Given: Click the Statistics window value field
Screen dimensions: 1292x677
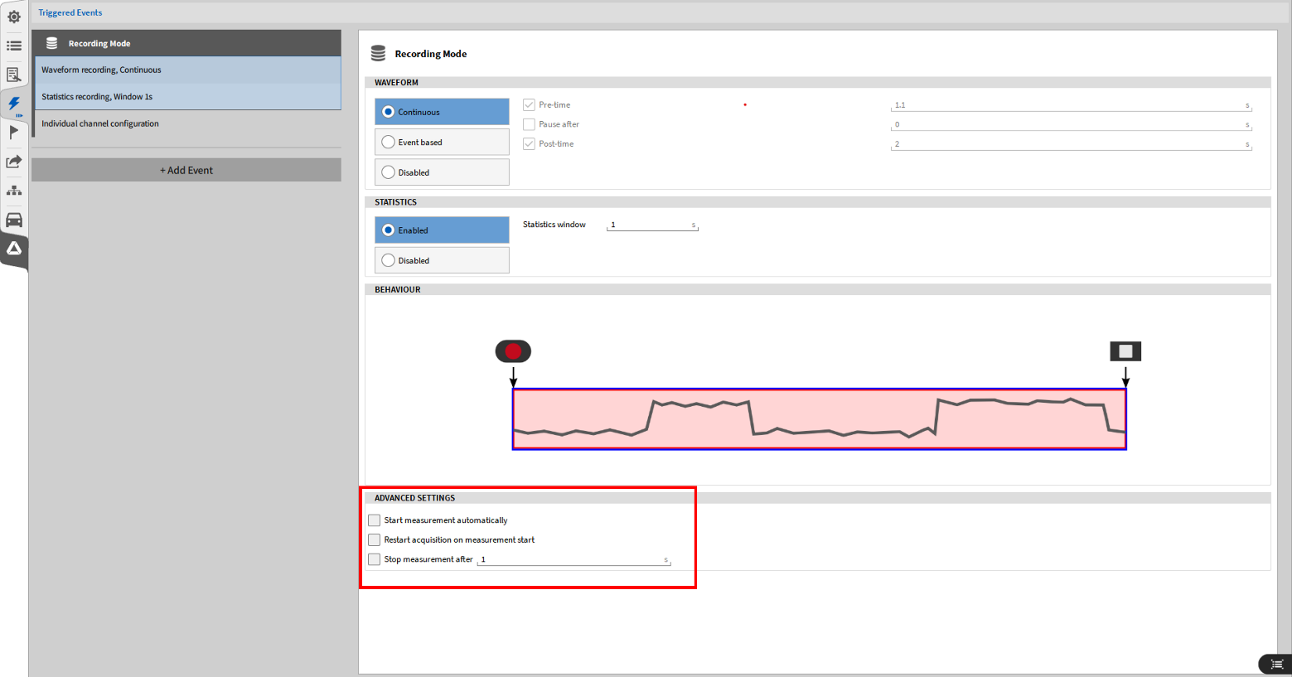Looking at the screenshot, I should [651, 225].
